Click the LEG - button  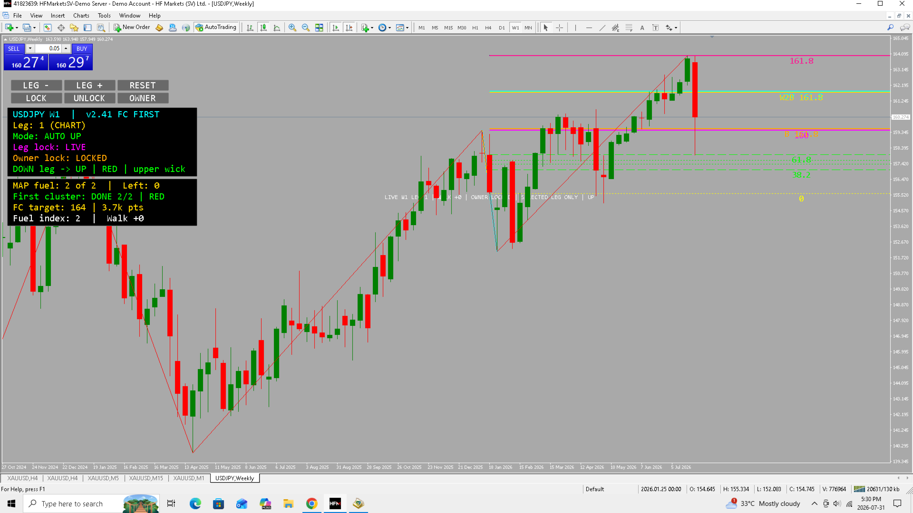point(36,85)
